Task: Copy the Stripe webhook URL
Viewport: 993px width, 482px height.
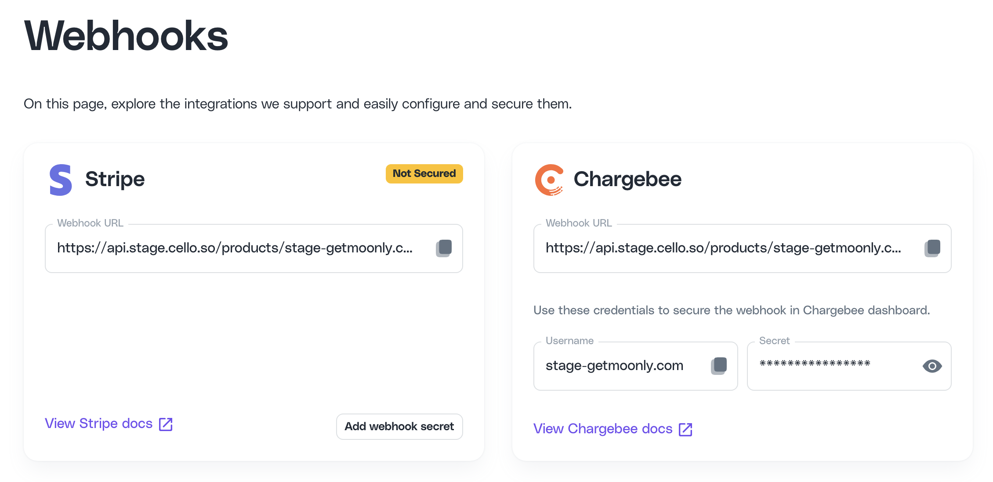Action: 444,248
